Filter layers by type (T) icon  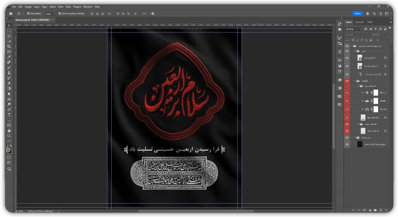point(376,29)
